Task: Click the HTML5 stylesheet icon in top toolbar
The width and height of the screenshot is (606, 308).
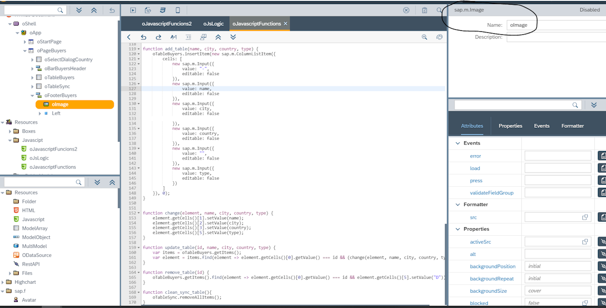Action: (x=163, y=10)
